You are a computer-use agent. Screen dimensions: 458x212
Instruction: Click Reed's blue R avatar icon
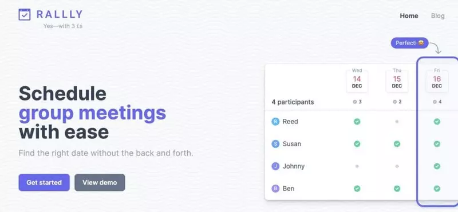[x=275, y=122]
